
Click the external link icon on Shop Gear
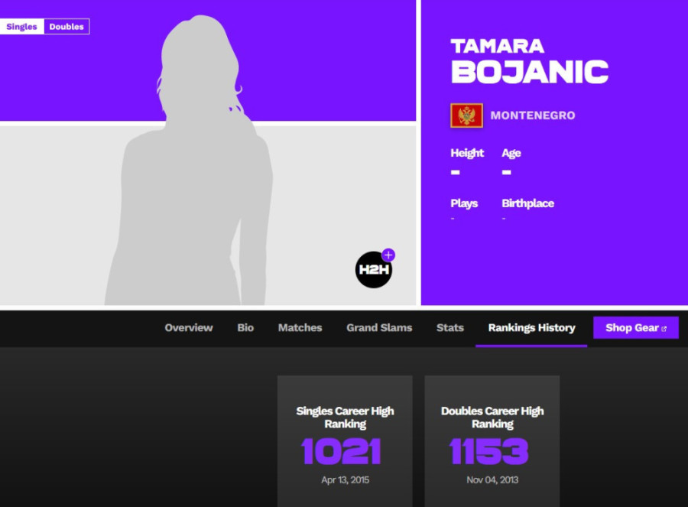(664, 328)
